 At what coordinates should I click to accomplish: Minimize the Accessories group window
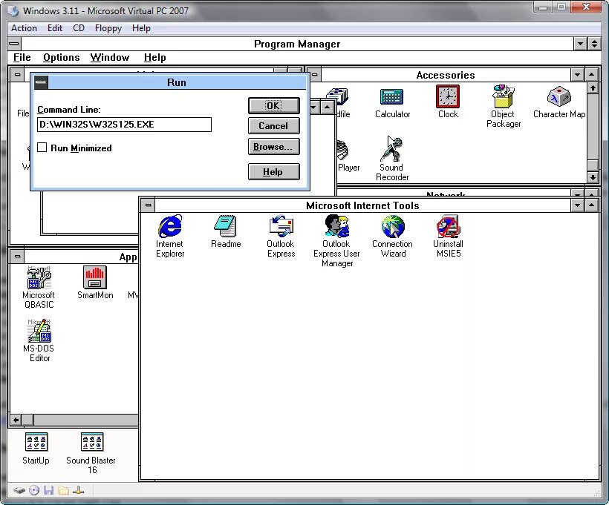tap(578, 75)
